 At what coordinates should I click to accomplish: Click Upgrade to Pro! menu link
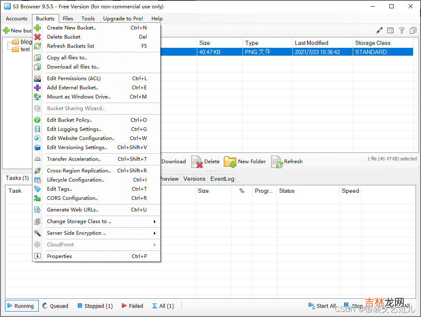pyautogui.click(x=123, y=19)
